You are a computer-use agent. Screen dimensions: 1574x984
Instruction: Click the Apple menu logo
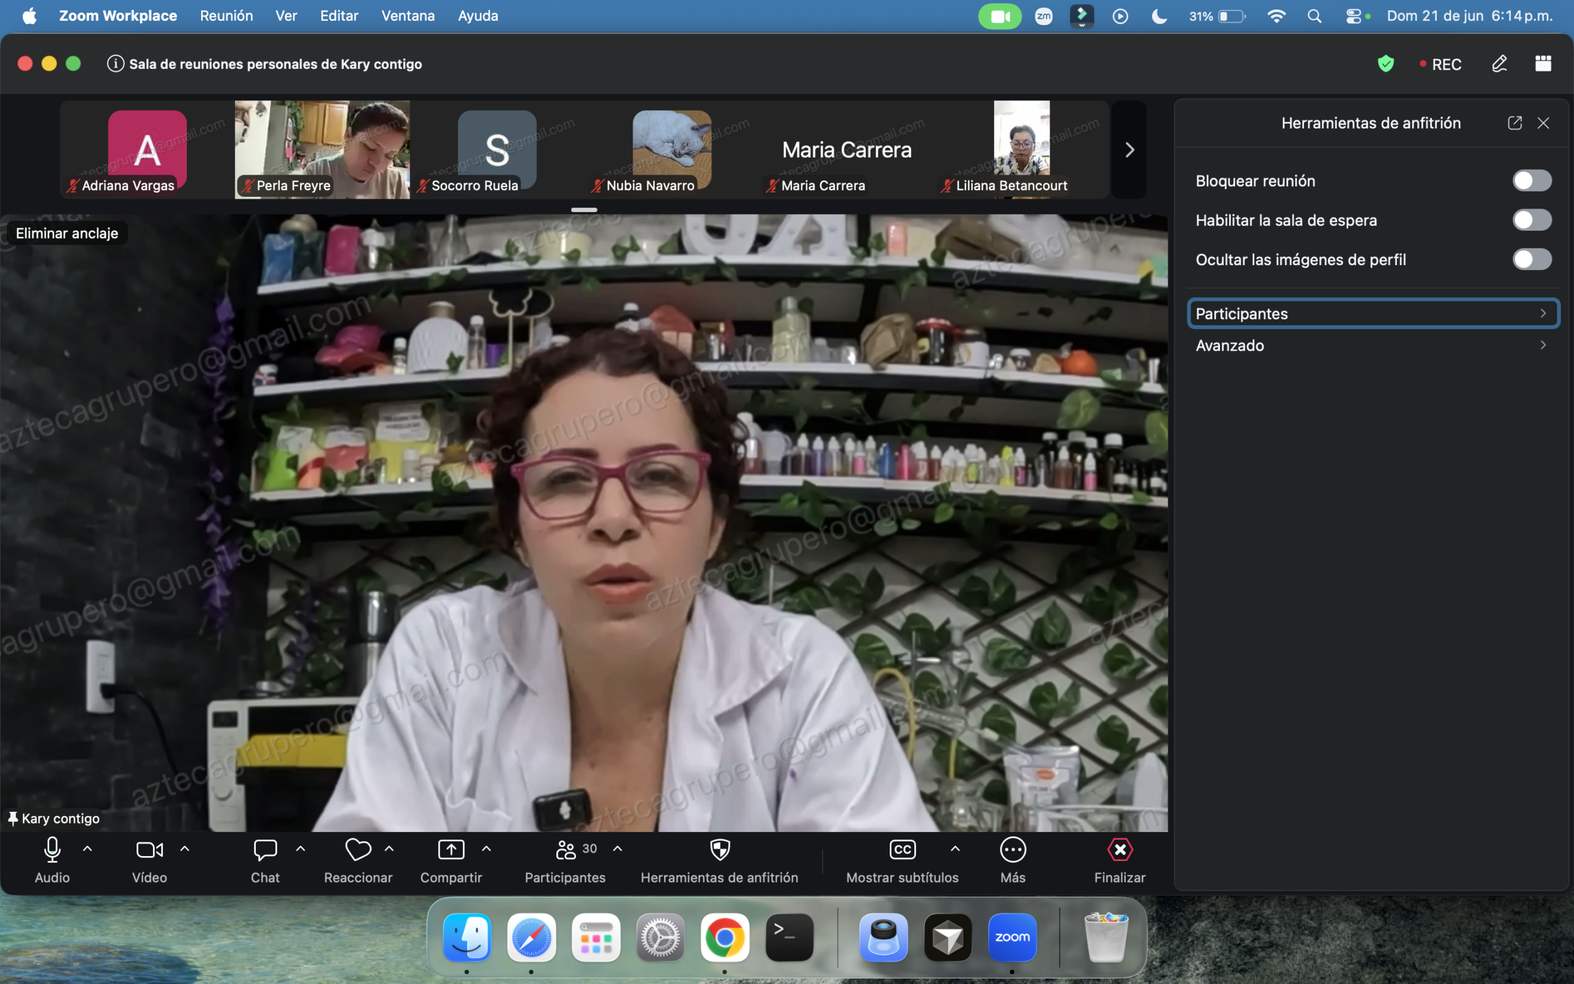click(x=30, y=15)
